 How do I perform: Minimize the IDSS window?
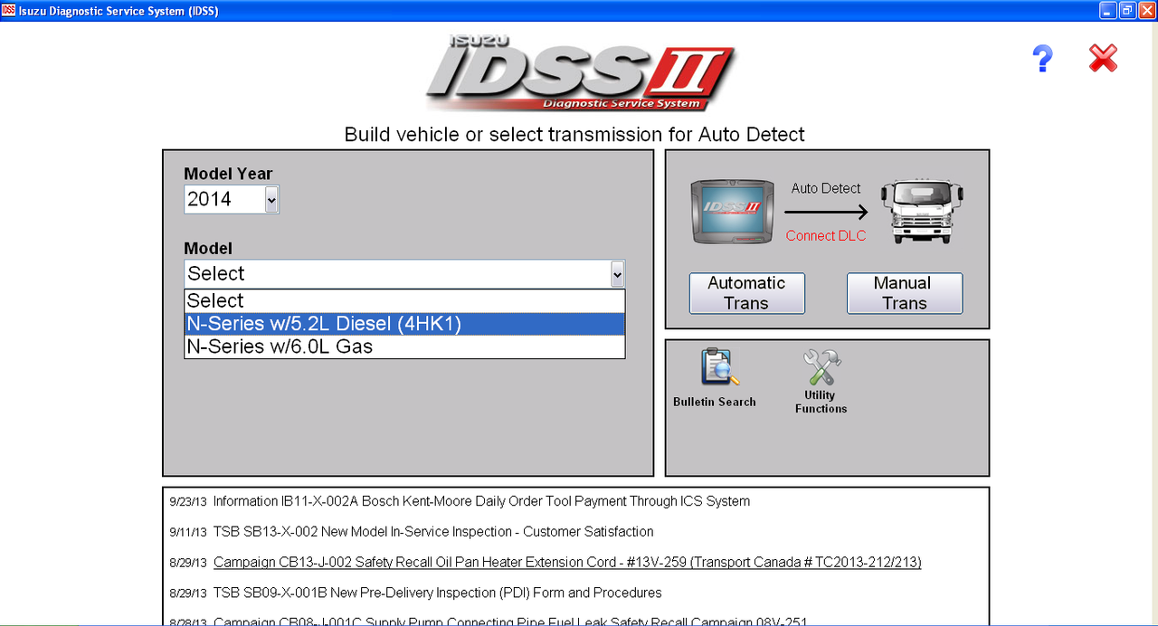(1108, 11)
